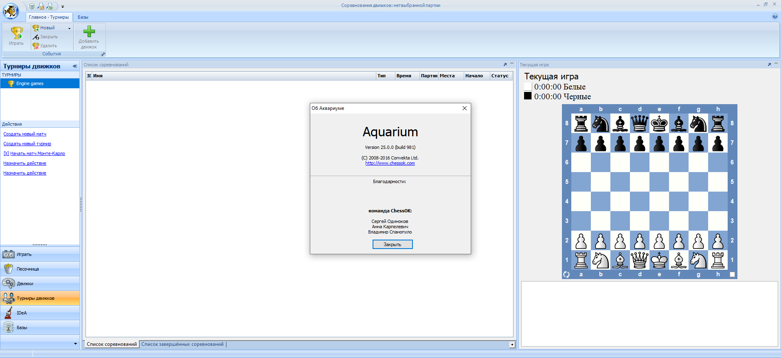Image resolution: width=781 pixels, height=358 pixels.
Task: Click the bottom tab strip scroll button
Action: point(512,345)
